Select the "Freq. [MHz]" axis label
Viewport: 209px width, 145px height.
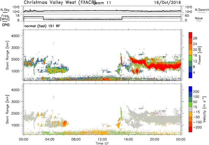tap(5, 18)
